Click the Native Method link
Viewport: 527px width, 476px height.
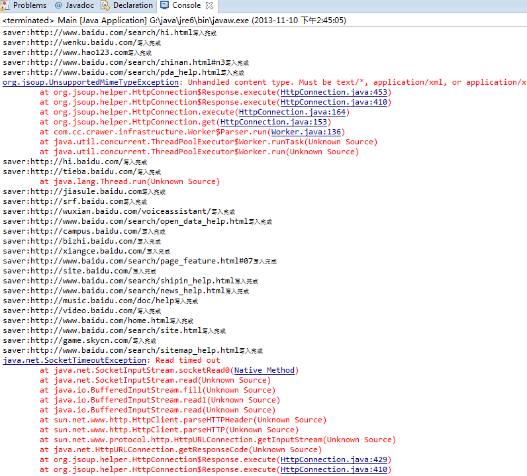(264, 370)
